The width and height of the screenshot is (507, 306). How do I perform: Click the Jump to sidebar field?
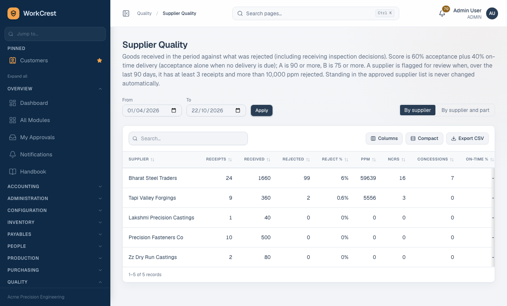[55, 34]
